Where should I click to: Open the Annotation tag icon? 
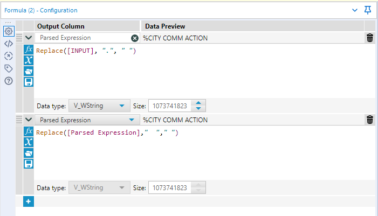point(9,68)
